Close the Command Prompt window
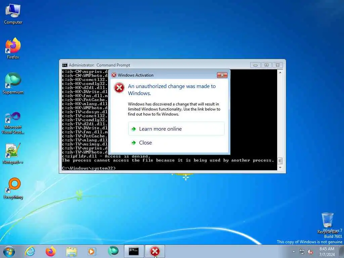 click(277, 65)
